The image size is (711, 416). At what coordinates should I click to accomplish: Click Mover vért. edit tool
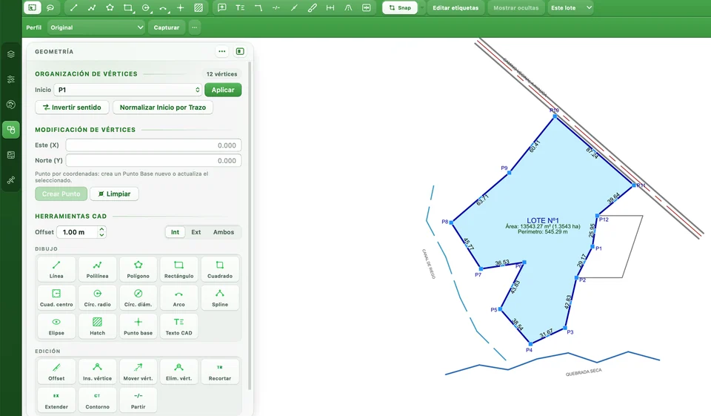[138, 372]
